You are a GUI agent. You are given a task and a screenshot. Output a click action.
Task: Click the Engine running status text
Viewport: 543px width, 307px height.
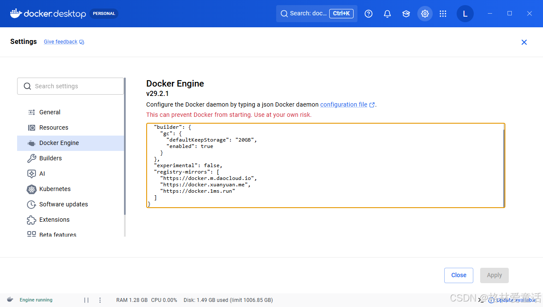coord(36,300)
